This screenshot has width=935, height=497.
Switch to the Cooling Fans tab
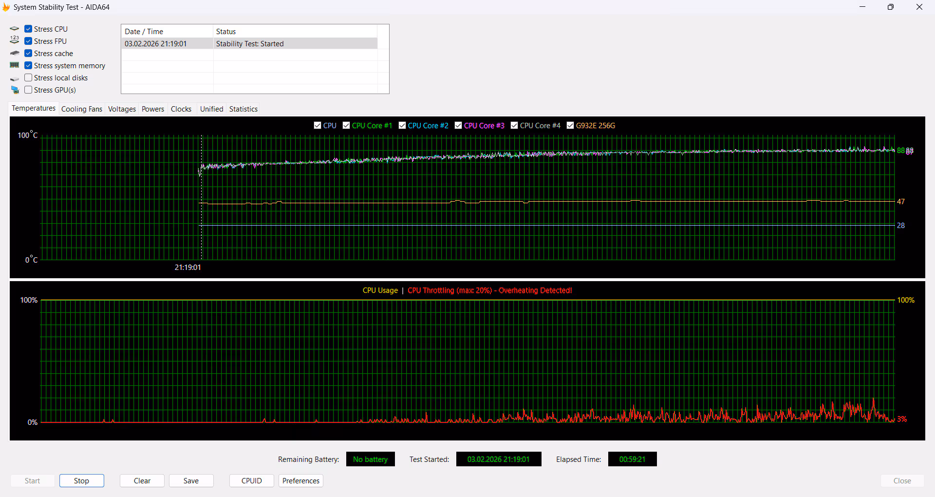[x=82, y=109]
